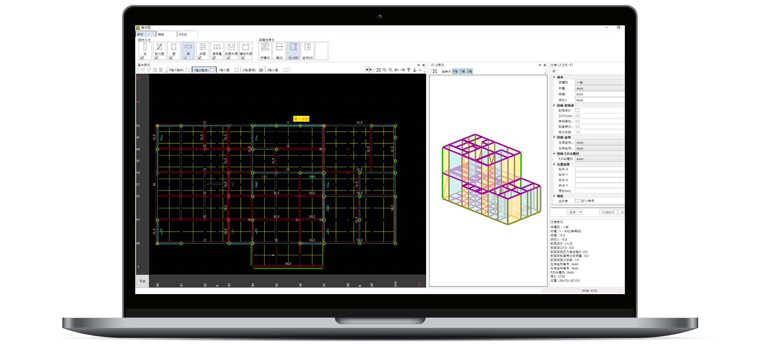Enable the 耐風梁か checkbox
The height and width of the screenshot is (346, 770).
[577, 110]
